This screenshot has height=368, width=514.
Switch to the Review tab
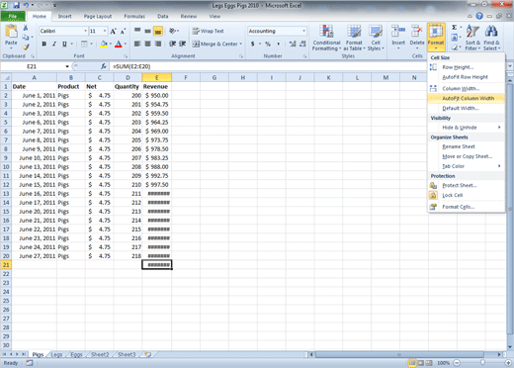click(x=189, y=16)
